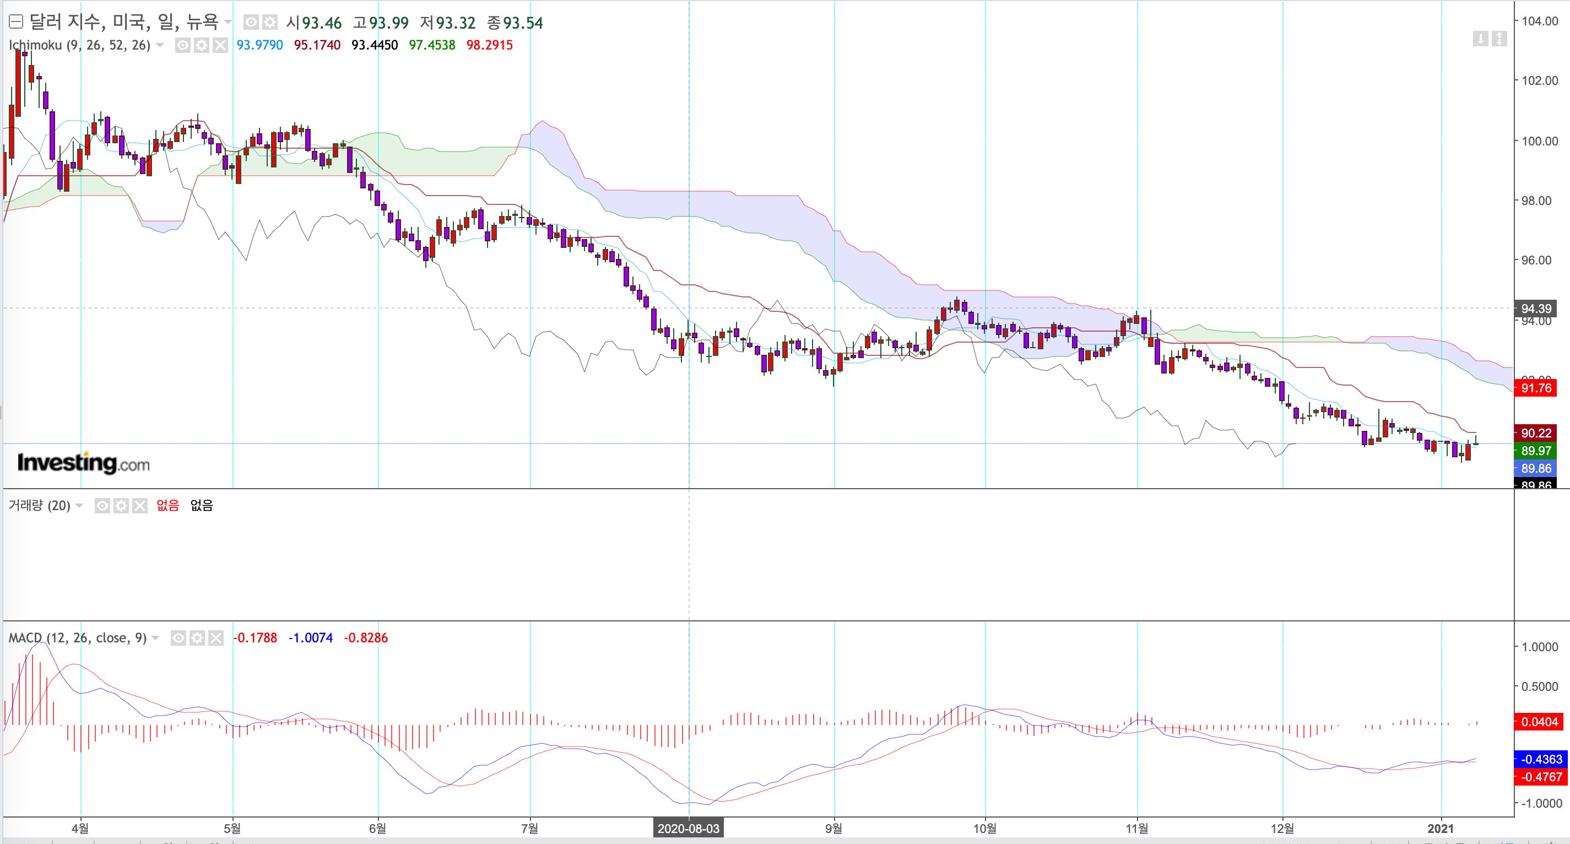1570x844 pixels.
Task: Expand Ichimoku indicator dropdown arrow
Action: [160, 45]
